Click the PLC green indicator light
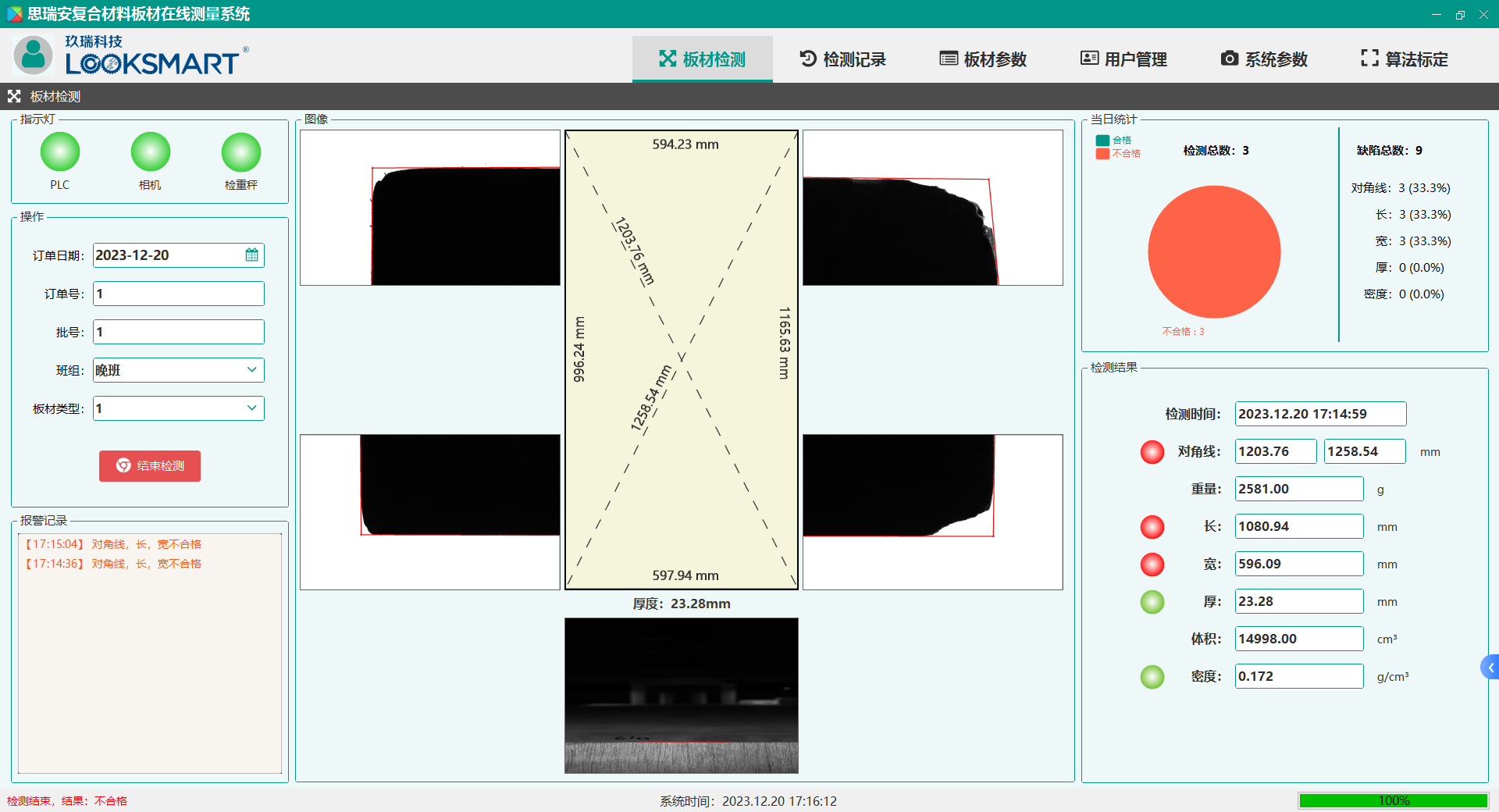The image size is (1499, 812). coord(60,152)
